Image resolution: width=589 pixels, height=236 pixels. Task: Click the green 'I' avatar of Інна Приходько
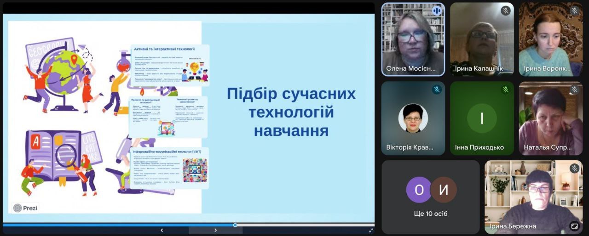click(x=482, y=118)
